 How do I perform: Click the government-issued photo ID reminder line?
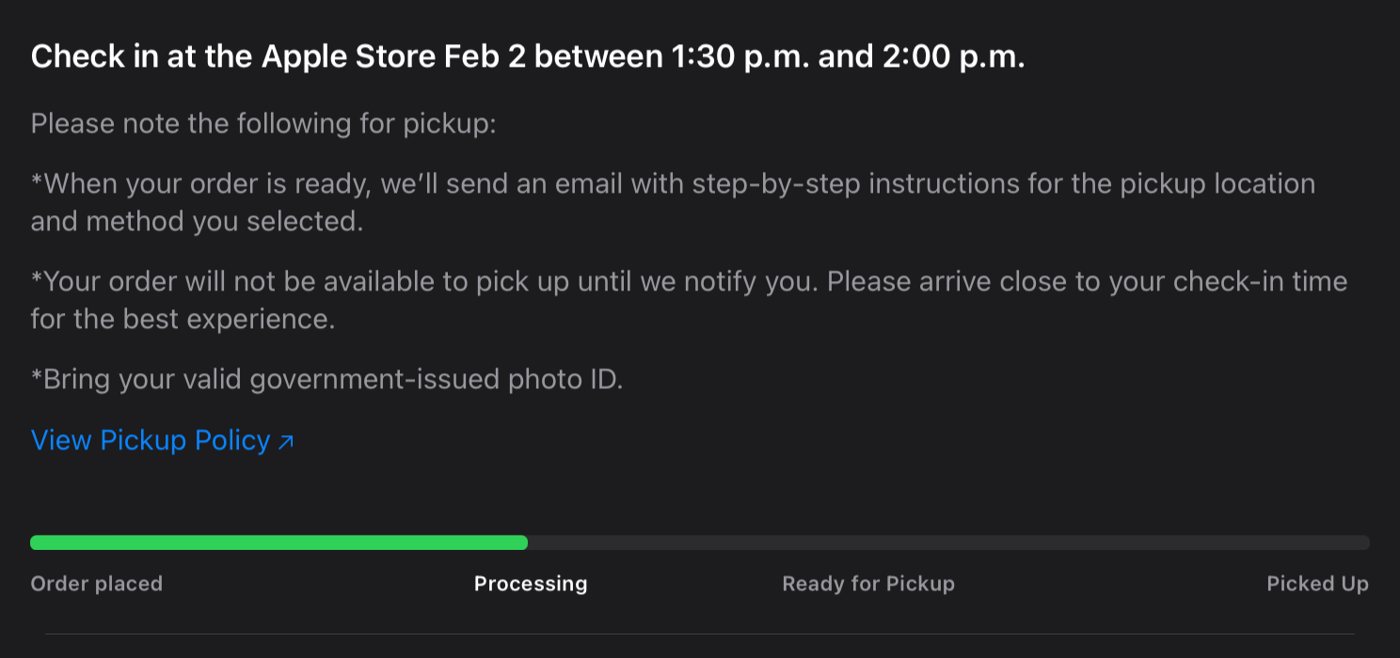[x=326, y=380]
